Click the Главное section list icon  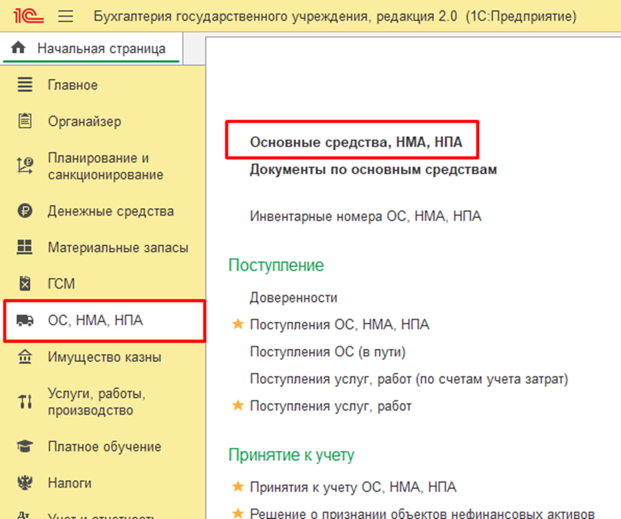click(x=25, y=85)
